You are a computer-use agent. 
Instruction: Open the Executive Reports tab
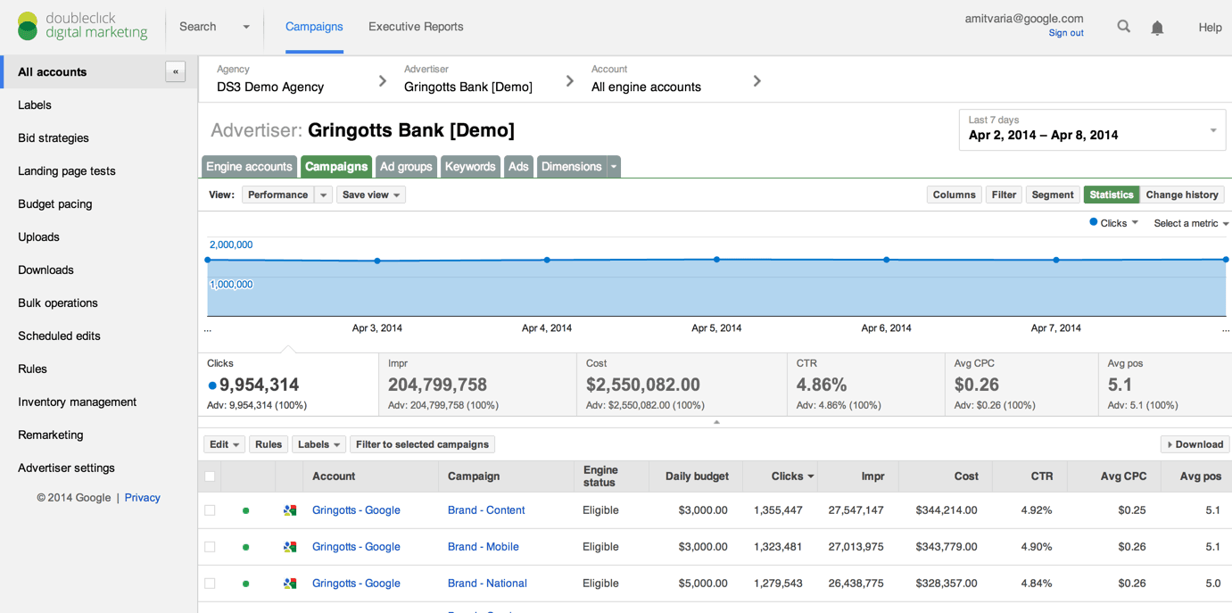point(416,27)
